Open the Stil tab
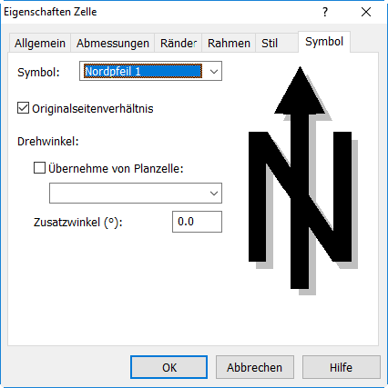Image resolution: width=388 pixels, height=388 pixels. click(270, 43)
